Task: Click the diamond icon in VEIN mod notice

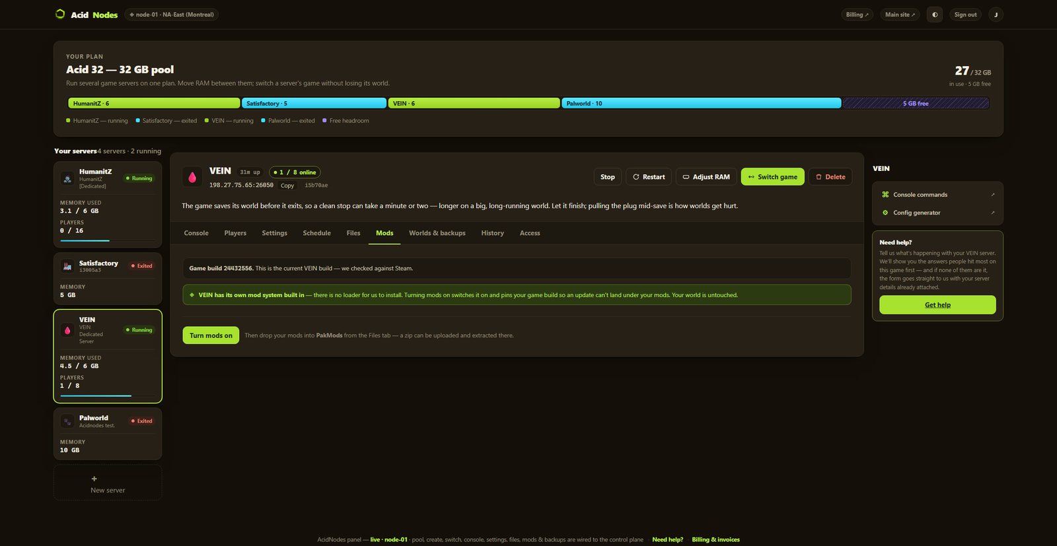Action: click(x=192, y=295)
